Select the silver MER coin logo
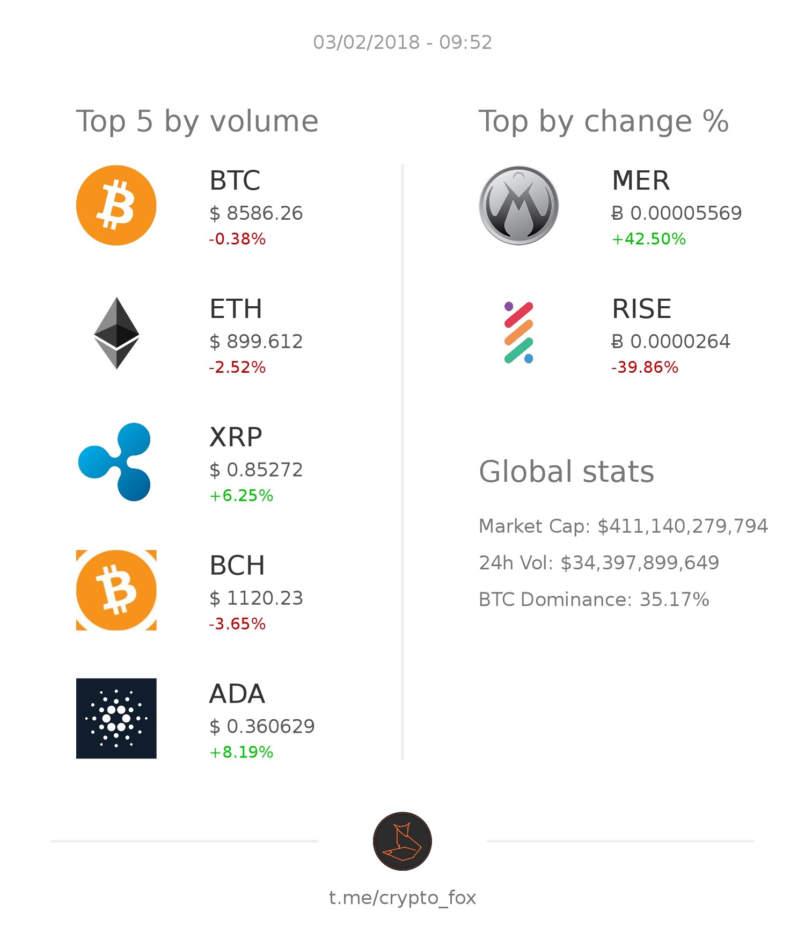Image resolution: width=805 pixels, height=940 pixels. (x=518, y=205)
